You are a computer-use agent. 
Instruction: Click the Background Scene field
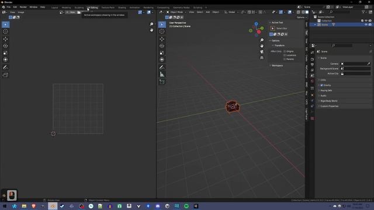pos(355,69)
